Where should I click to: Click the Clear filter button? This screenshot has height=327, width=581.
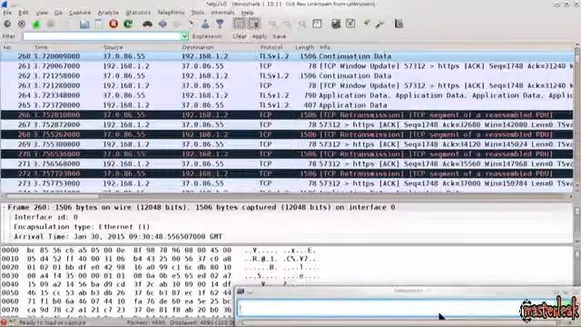(240, 36)
